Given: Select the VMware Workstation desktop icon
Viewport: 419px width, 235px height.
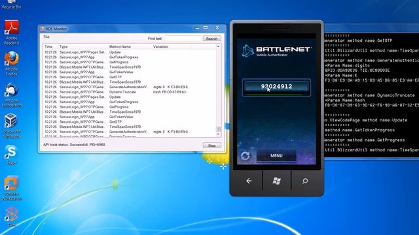Looking at the screenshot, I should click(x=12, y=188).
